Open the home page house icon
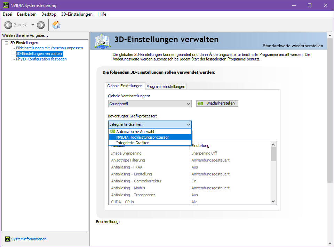The width and height of the screenshot is (334, 247). [x=56, y=25]
